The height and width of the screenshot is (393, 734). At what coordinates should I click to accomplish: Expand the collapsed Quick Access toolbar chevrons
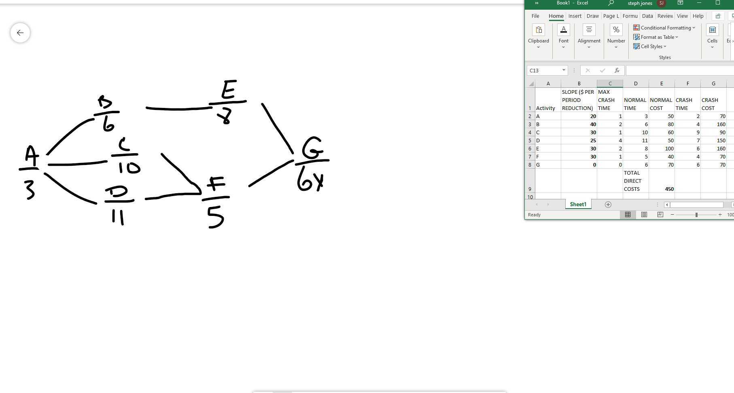537,3
